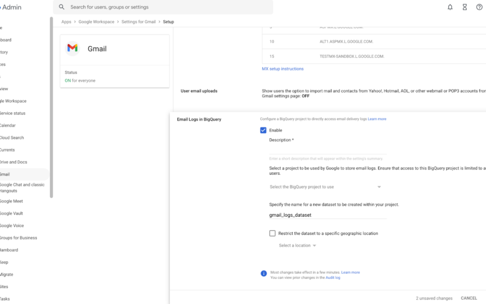This screenshot has width=486, height=304.
Task: Click the User email uploads setting
Action: point(199,91)
